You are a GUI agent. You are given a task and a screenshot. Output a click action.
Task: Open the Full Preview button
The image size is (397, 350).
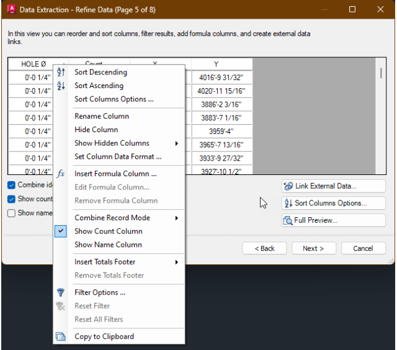pyautogui.click(x=334, y=220)
